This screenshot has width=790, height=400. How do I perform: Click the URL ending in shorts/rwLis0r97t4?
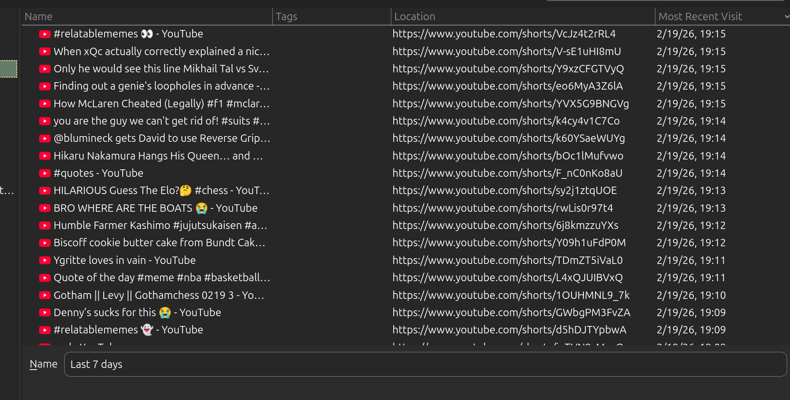pyautogui.click(x=503, y=208)
